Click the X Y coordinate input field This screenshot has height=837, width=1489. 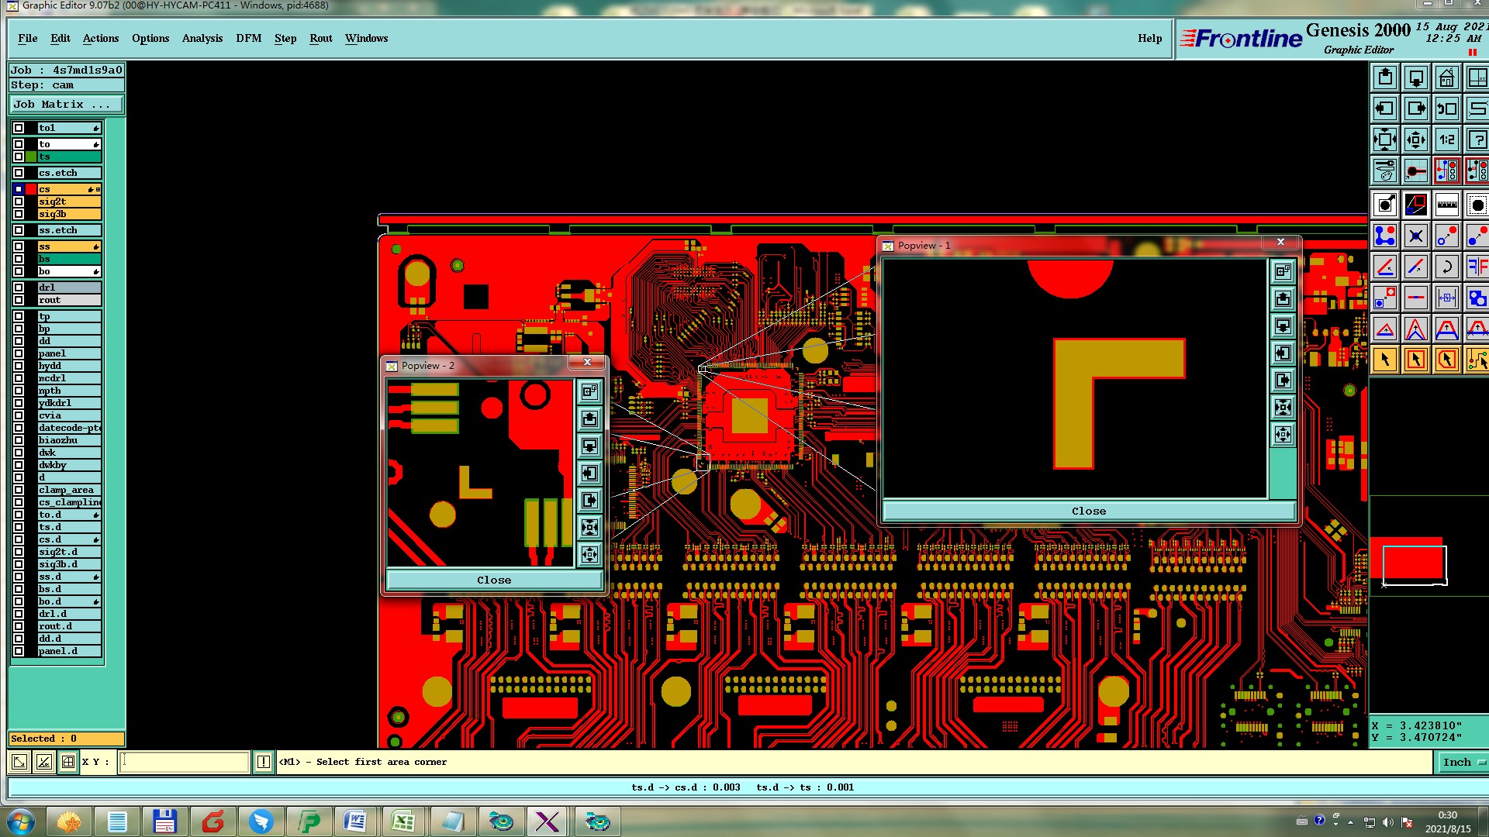pos(185,762)
